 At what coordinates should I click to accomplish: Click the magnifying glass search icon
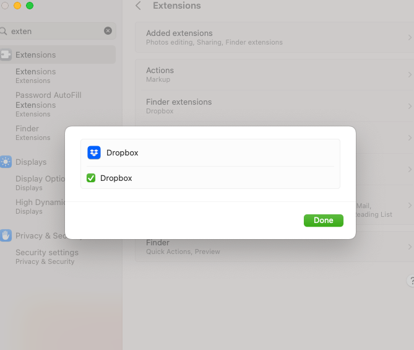3,31
